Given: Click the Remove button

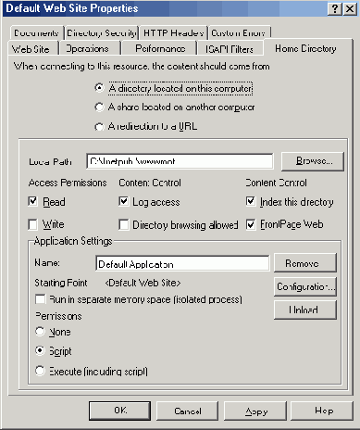Looking at the screenshot, I should pyautogui.click(x=305, y=263).
